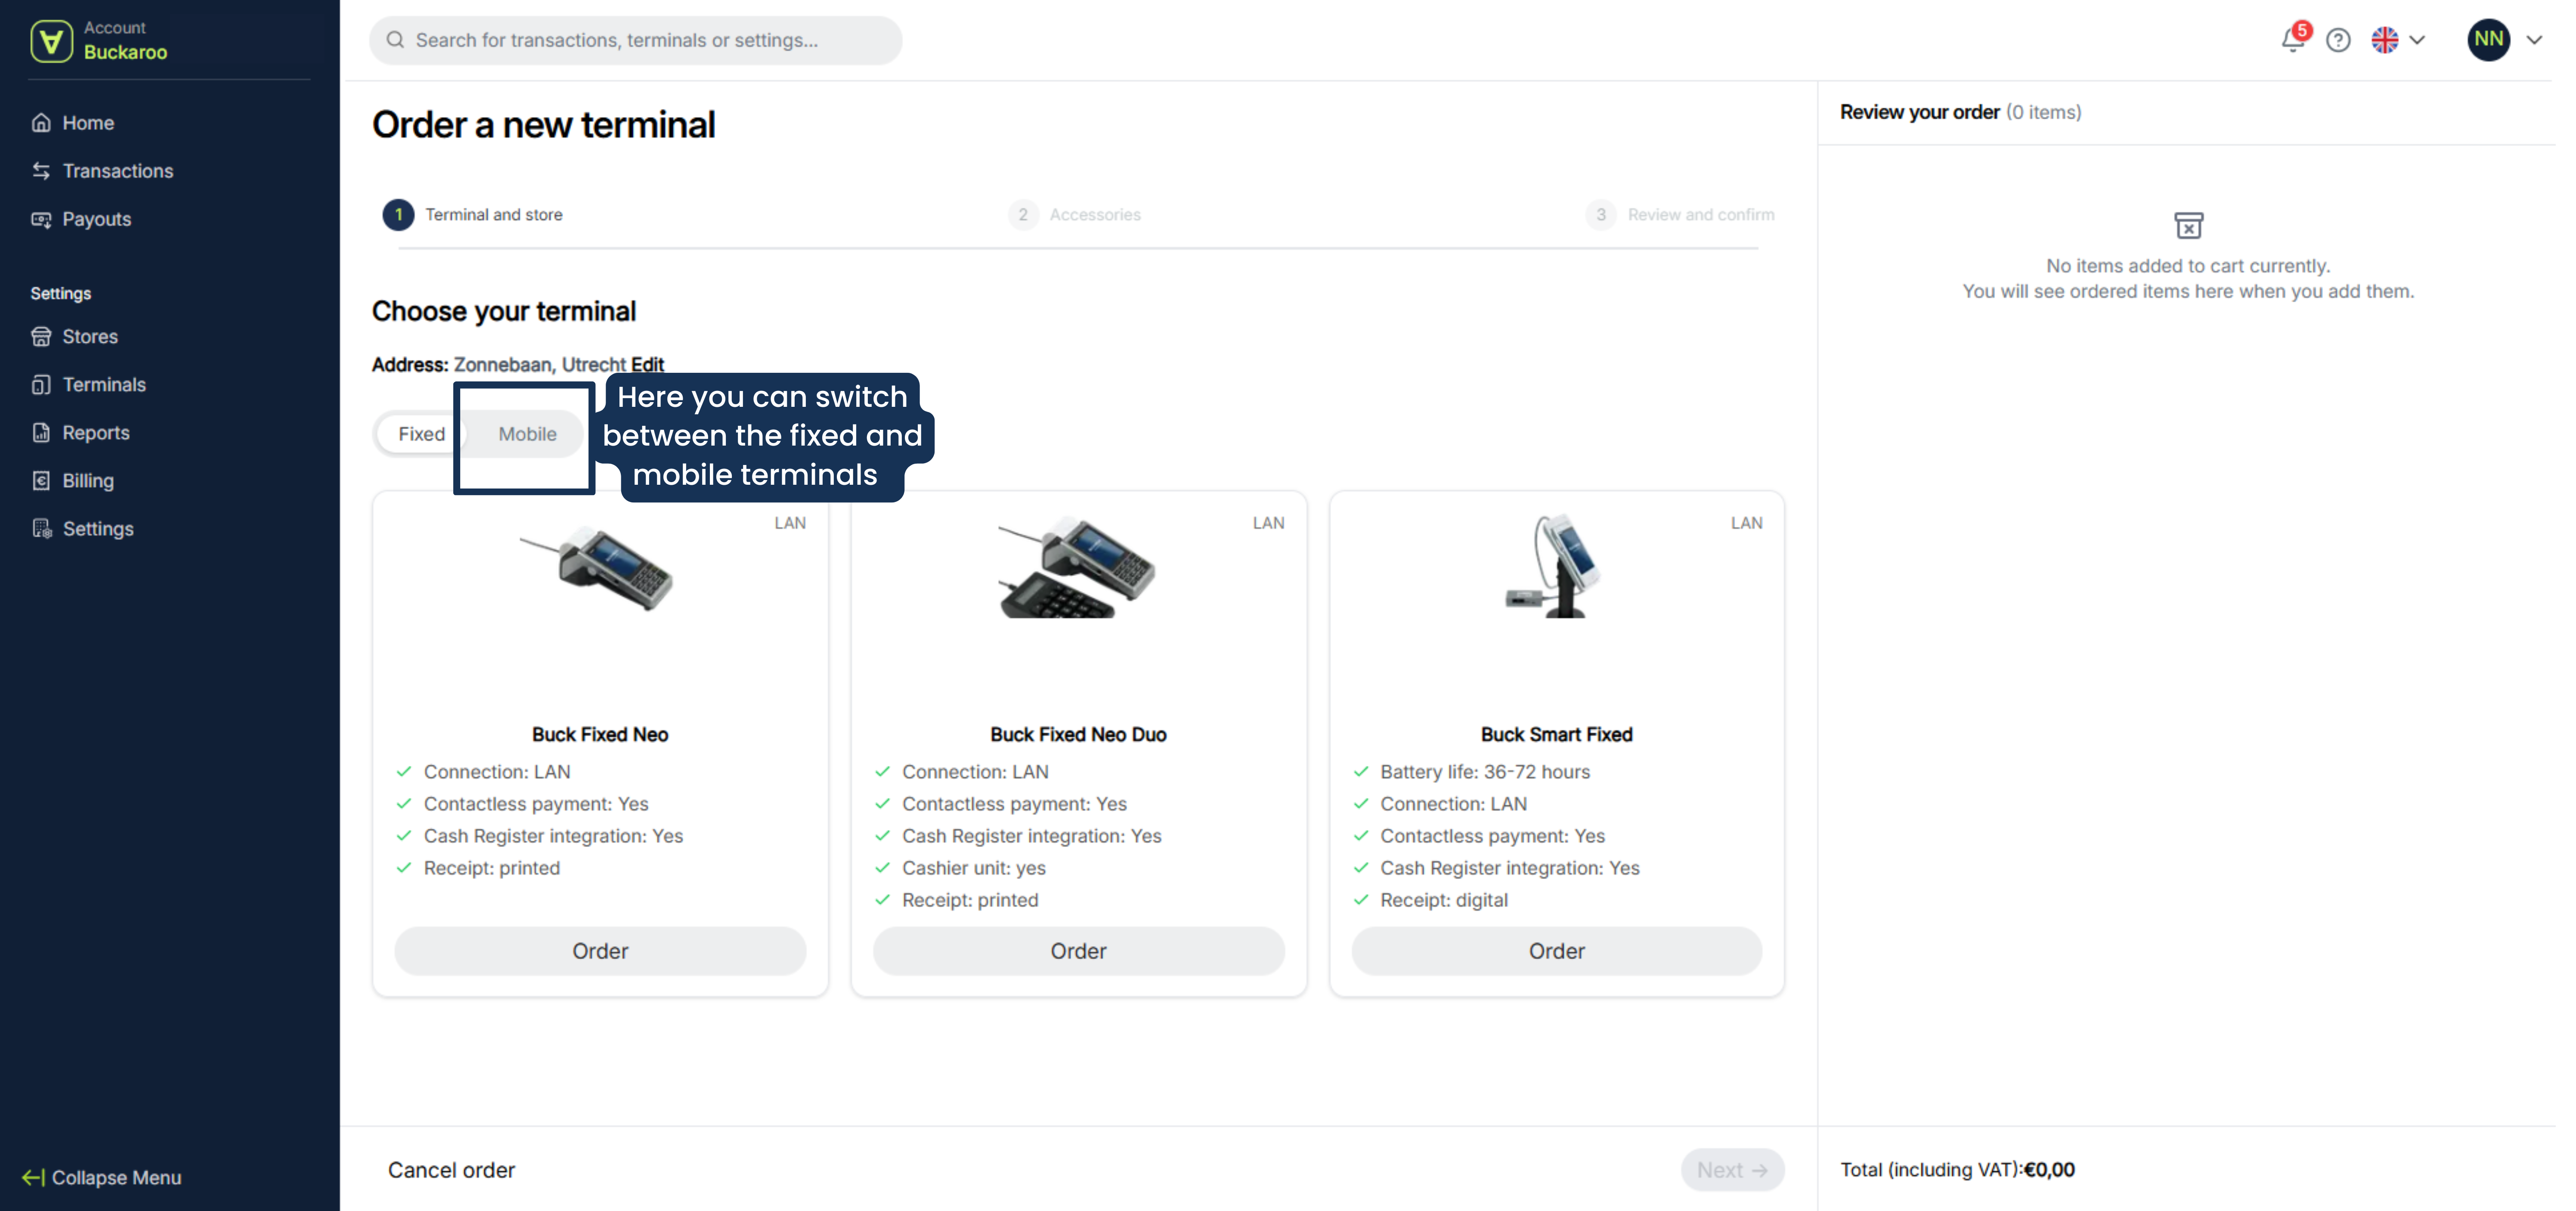Click the Buck Smart Fixed title
This screenshot has height=1211, width=2576.
click(x=1556, y=735)
